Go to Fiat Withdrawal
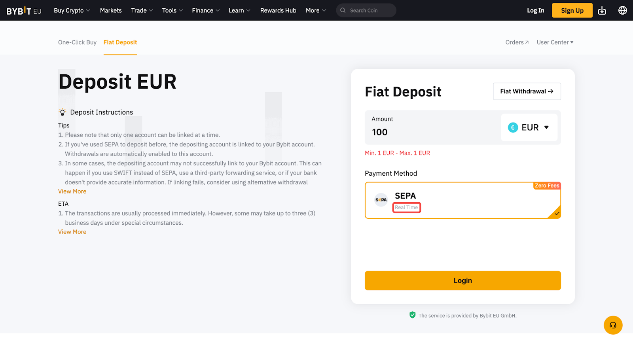633x345 pixels. pyautogui.click(x=527, y=91)
